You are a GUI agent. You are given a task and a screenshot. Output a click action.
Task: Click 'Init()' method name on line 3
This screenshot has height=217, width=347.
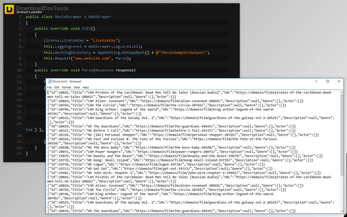tap(88, 29)
